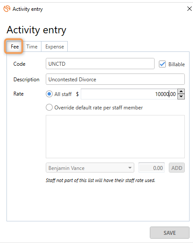Click the SAVE button
The image size is (193, 243).
coord(170,233)
